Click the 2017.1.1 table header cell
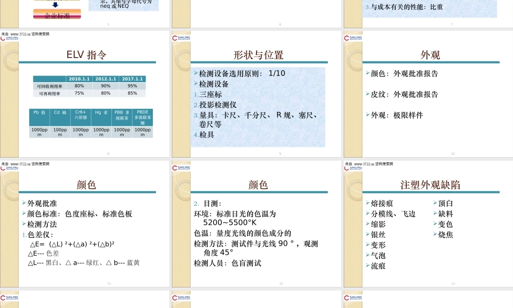The image size is (513, 308). click(132, 79)
